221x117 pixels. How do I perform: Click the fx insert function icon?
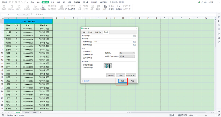(x=27, y=15)
